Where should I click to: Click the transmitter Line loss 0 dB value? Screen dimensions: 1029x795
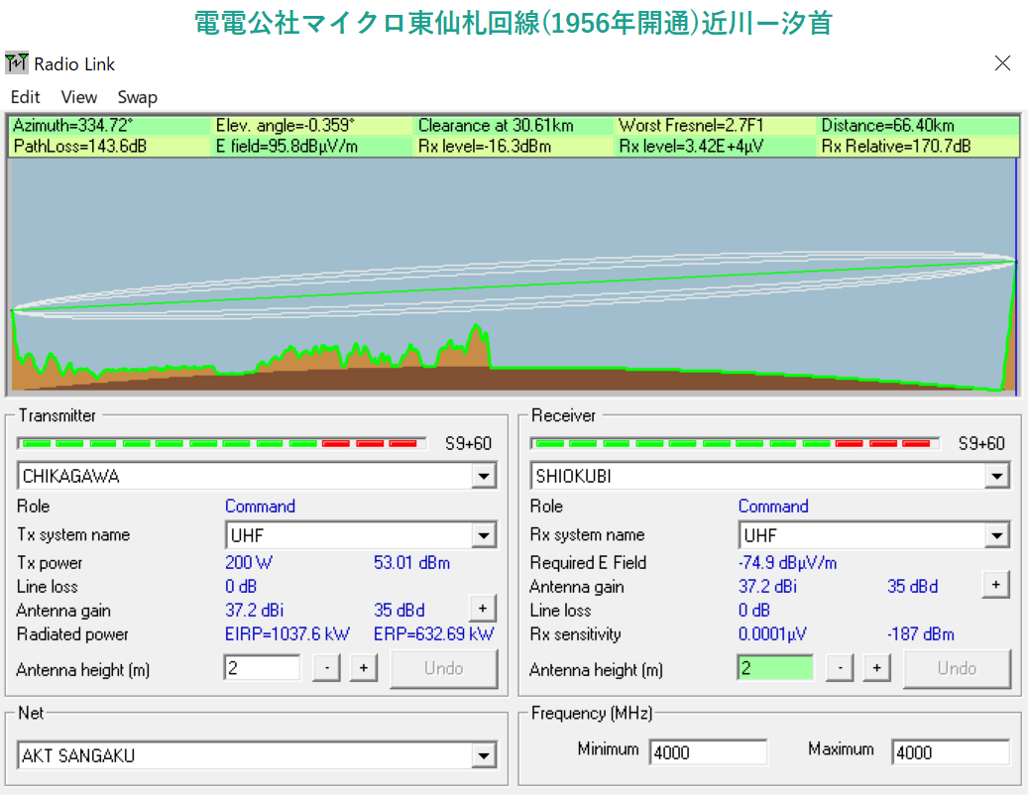click(x=241, y=586)
